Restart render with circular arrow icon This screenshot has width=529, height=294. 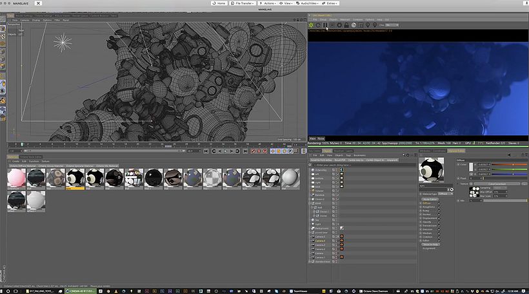click(318, 25)
